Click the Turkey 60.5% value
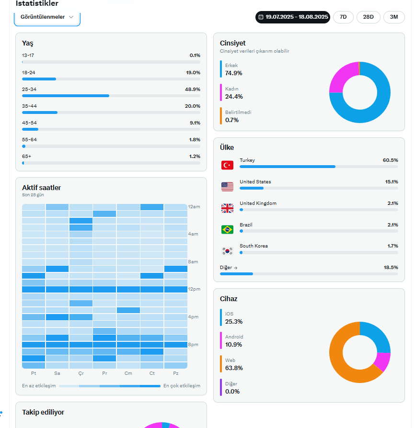This screenshot has height=428, width=415. coord(391,160)
